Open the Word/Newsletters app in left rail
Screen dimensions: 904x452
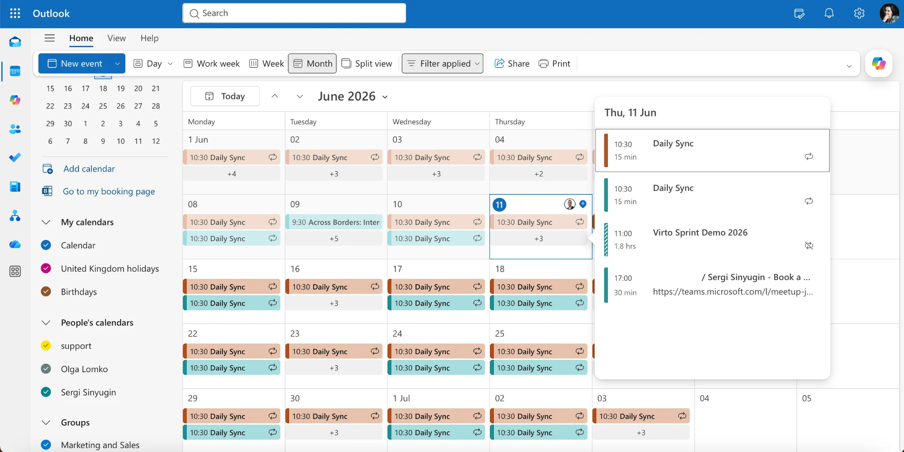15,187
